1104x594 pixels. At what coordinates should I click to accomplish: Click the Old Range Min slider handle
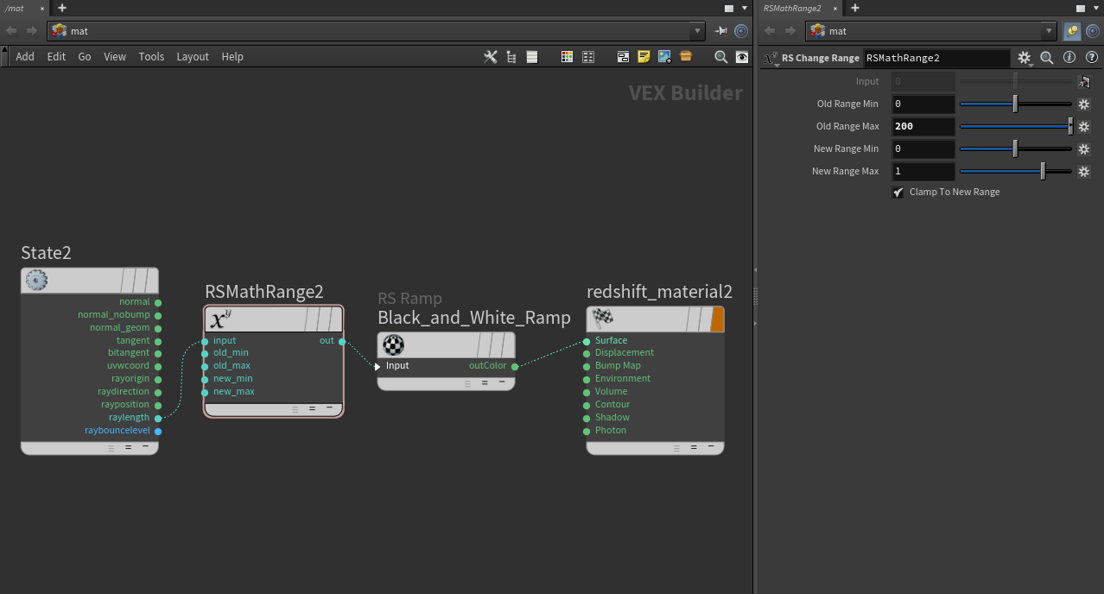(x=1015, y=104)
